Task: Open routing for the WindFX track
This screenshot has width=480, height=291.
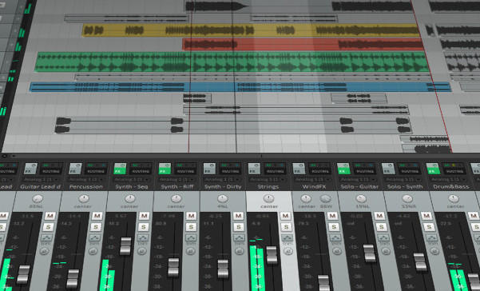Action: (x=319, y=171)
